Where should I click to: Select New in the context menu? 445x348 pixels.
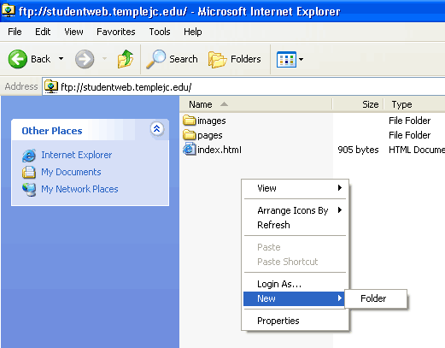(295, 298)
